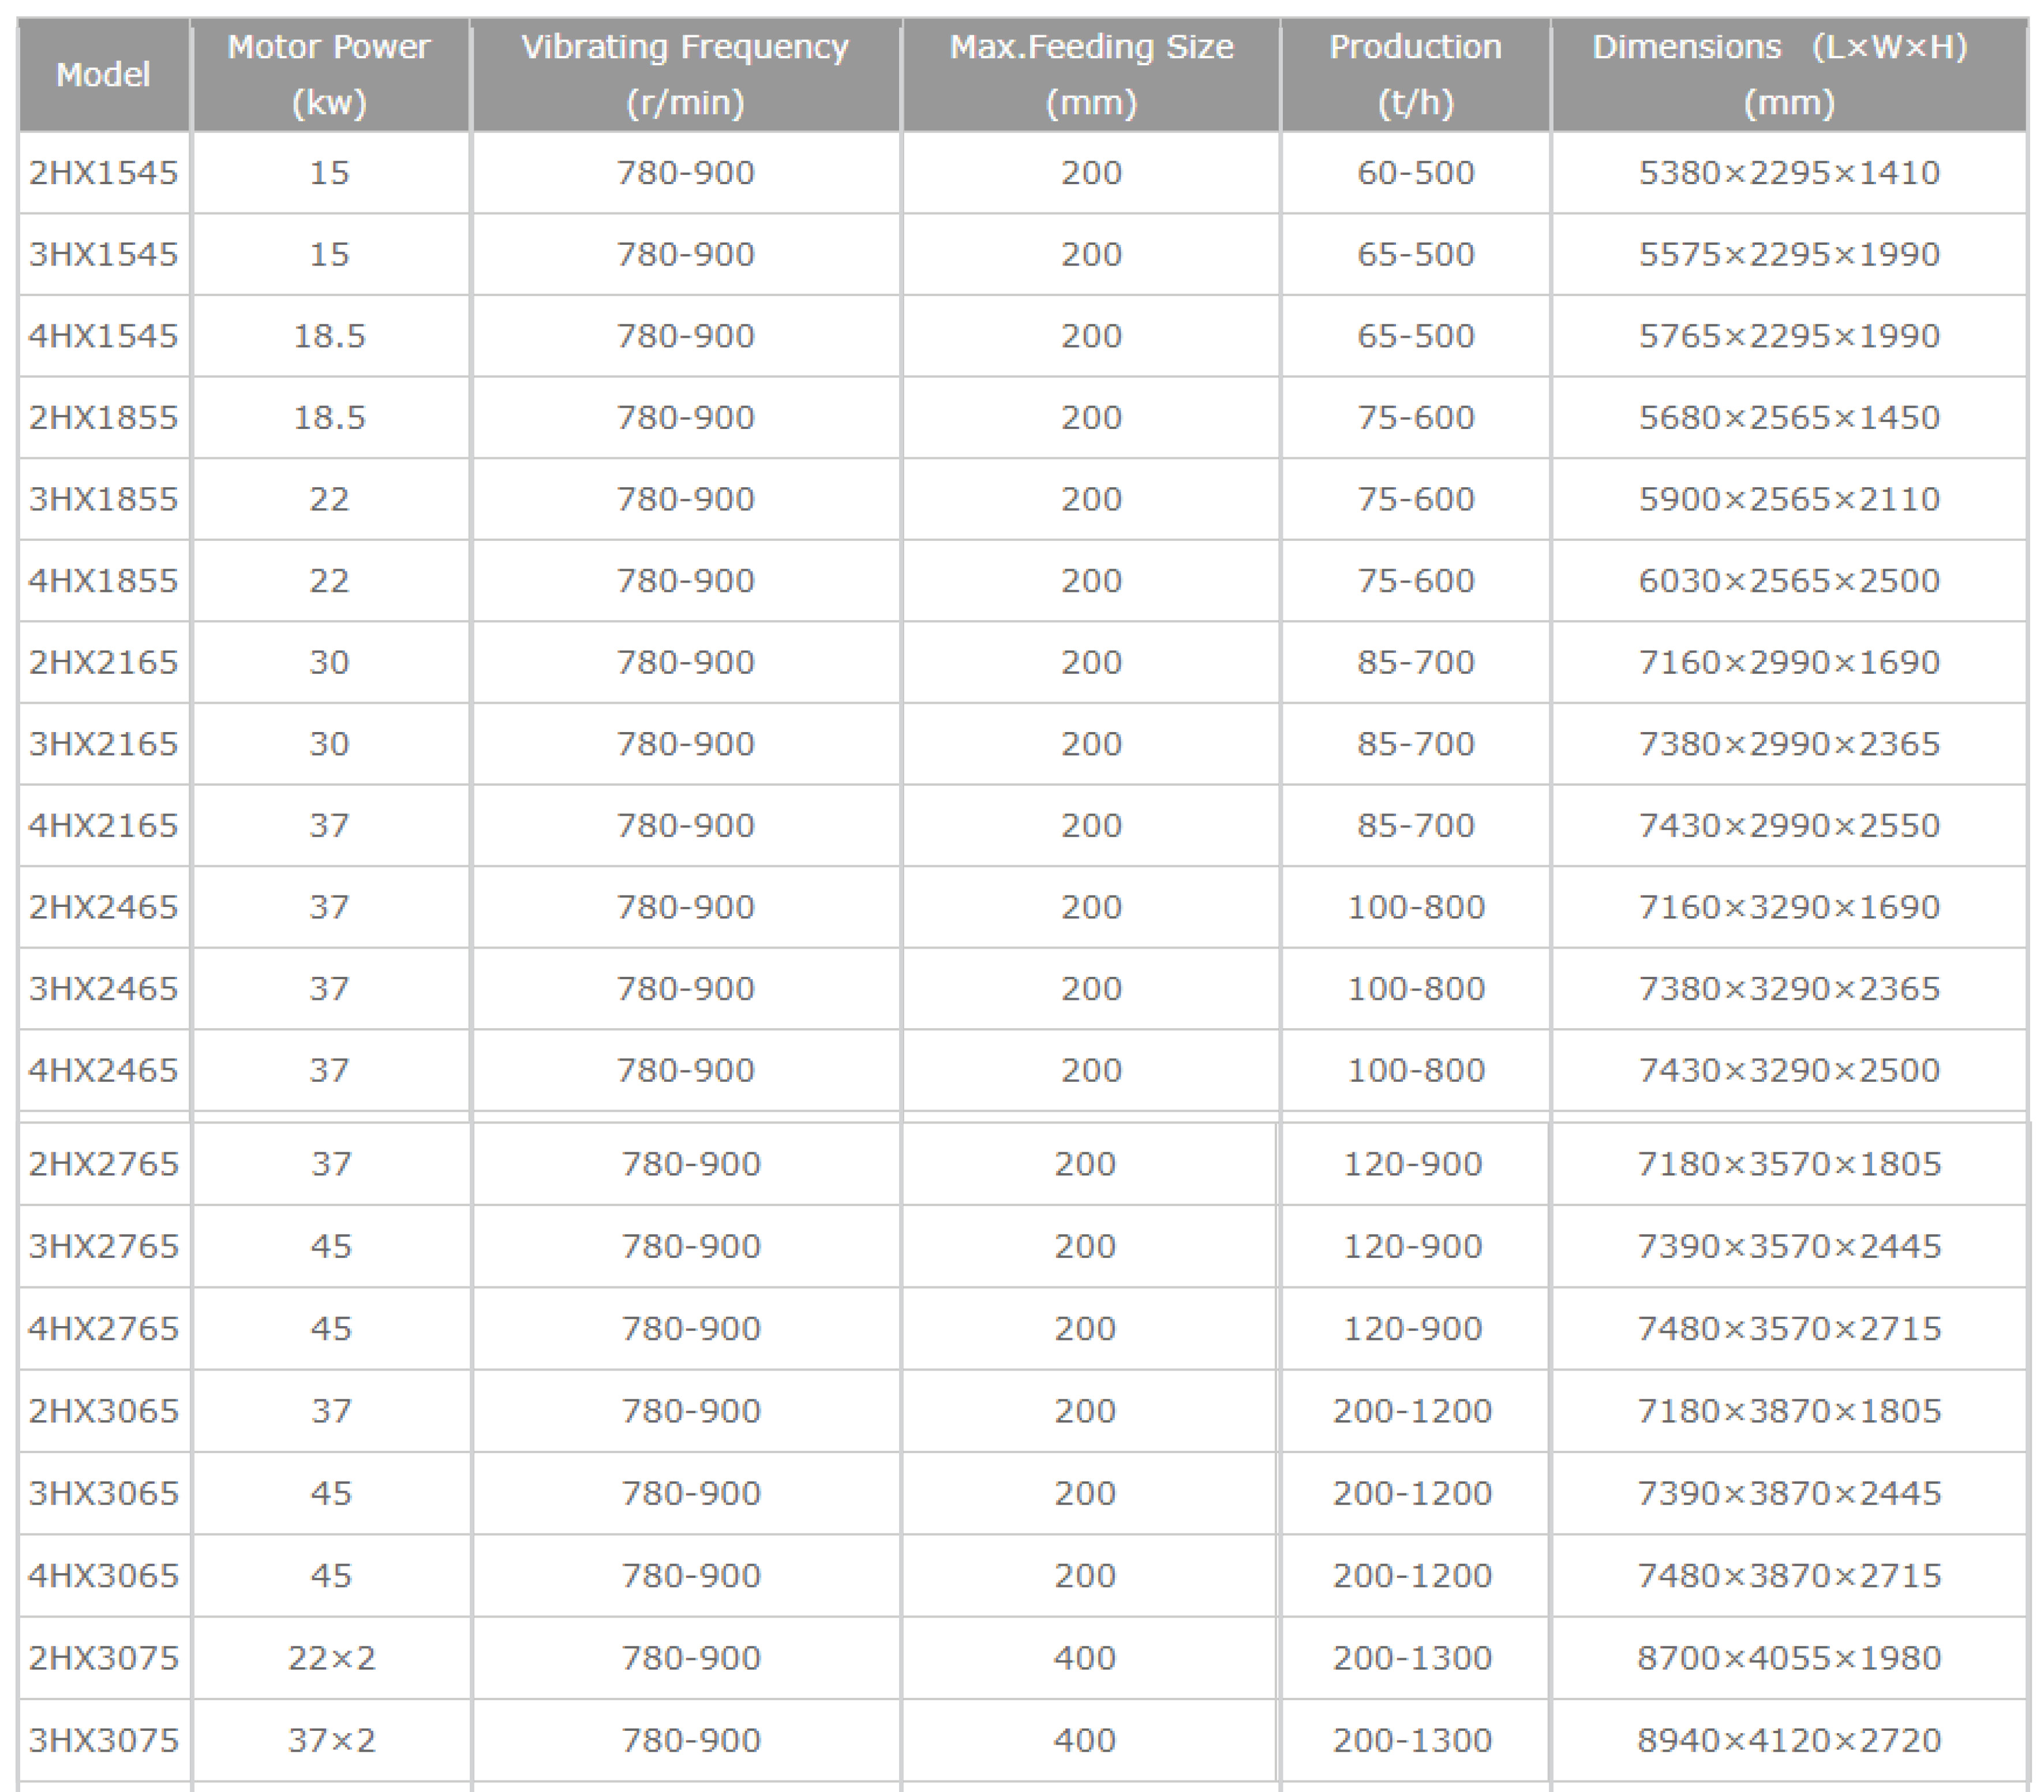Click motor power 37×2
Viewport: 2044px width, 1792px height.
(332, 1741)
